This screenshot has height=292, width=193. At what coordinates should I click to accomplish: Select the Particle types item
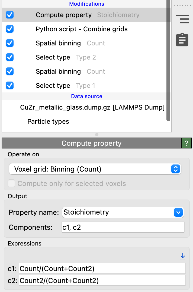[x=48, y=122]
